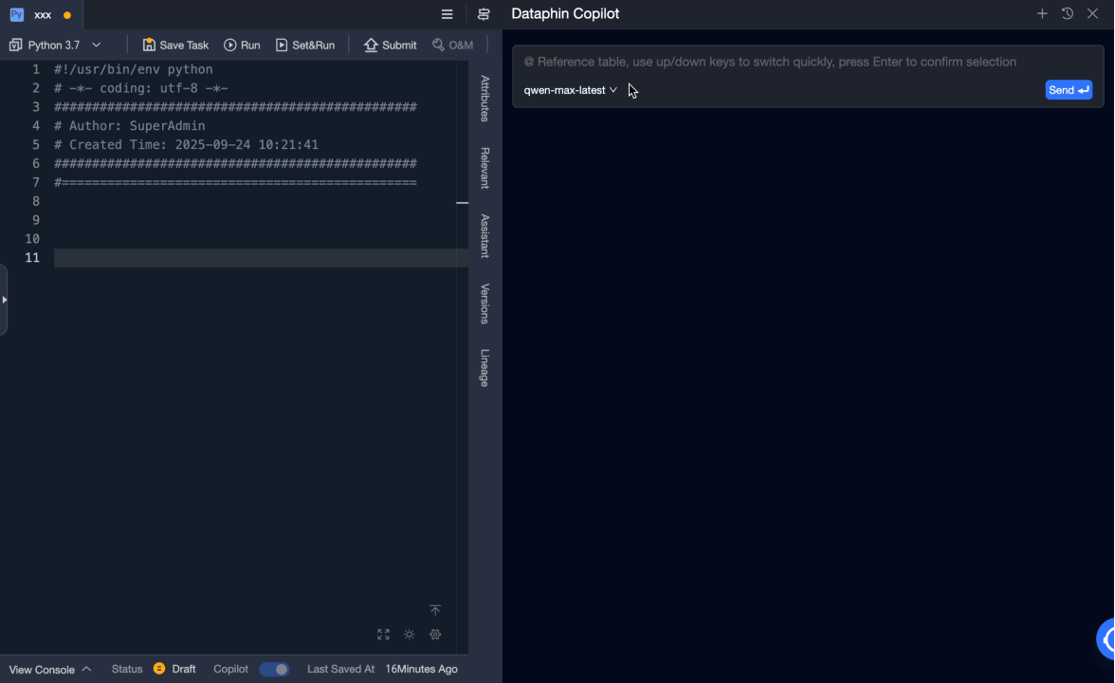Click the format code icon beside hamburger

484,14
